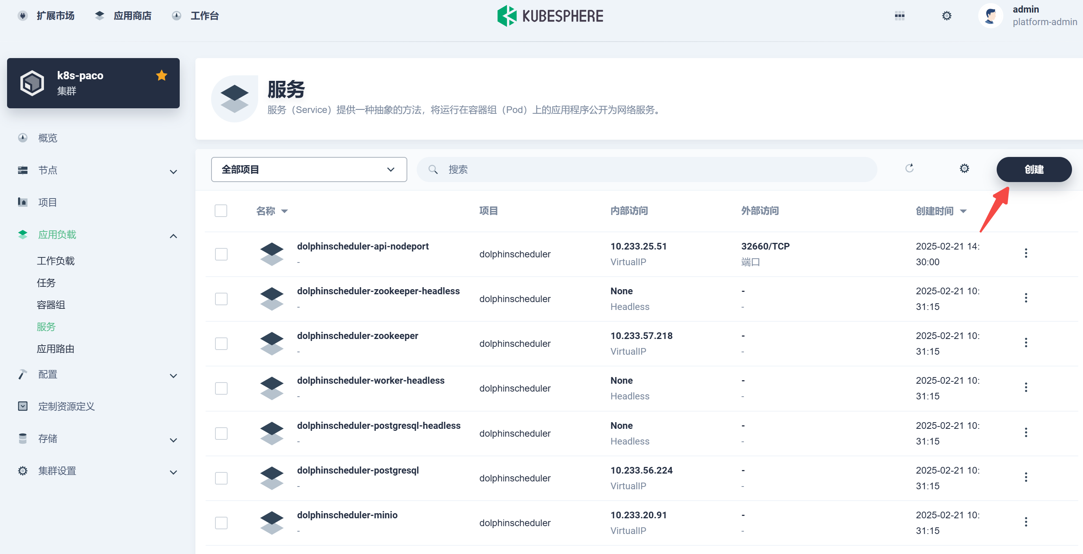Open dolphinscheduler-zookeeper service link
Screen dimensions: 1083x554
(357, 335)
